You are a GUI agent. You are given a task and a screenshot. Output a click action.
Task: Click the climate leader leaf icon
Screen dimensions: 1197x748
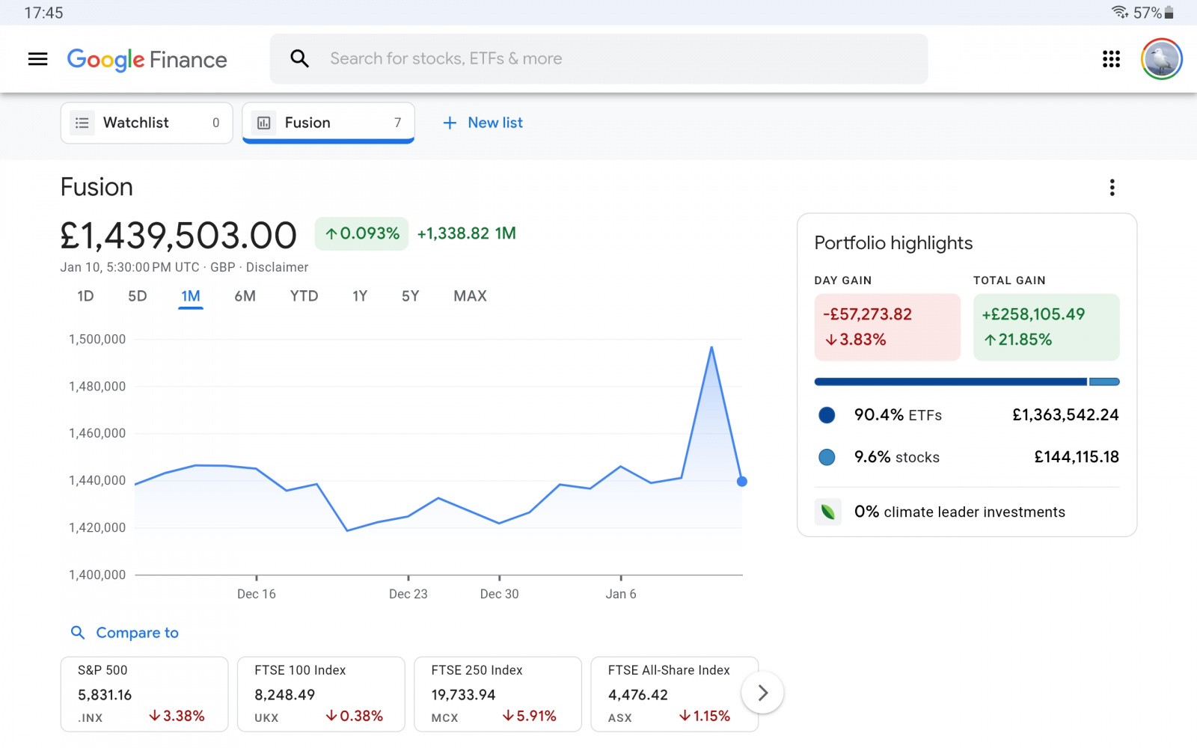tap(828, 512)
